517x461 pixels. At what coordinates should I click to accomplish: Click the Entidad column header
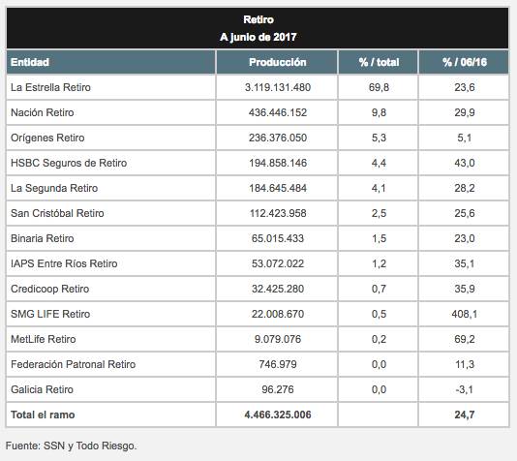[111, 62]
